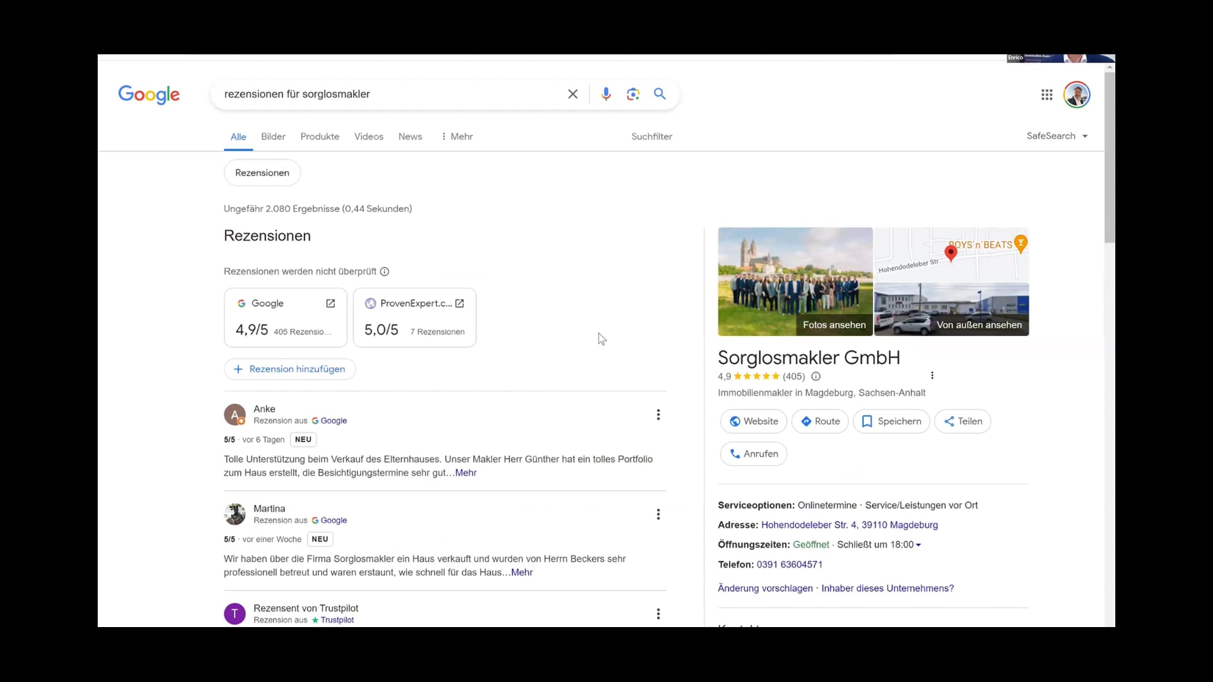Switch to the Videos tab
The width and height of the screenshot is (1213, 682).
[369, 136]
